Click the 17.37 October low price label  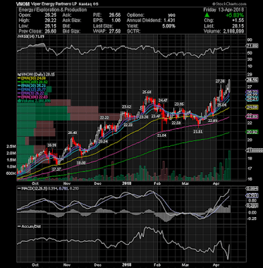point(56,170)
